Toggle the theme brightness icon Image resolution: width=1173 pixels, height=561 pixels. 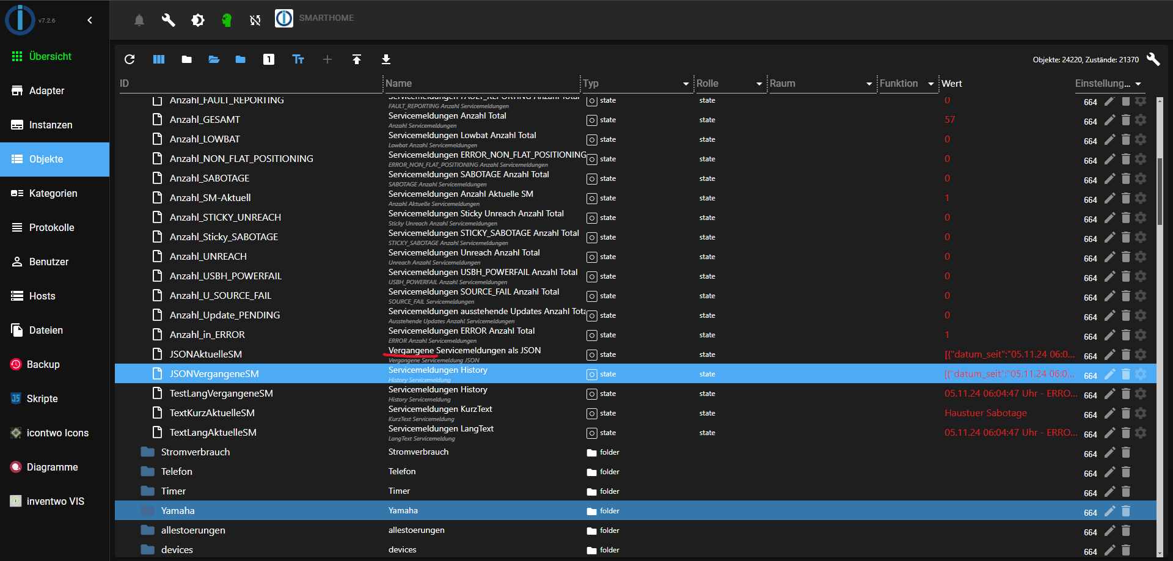point(198,20)
